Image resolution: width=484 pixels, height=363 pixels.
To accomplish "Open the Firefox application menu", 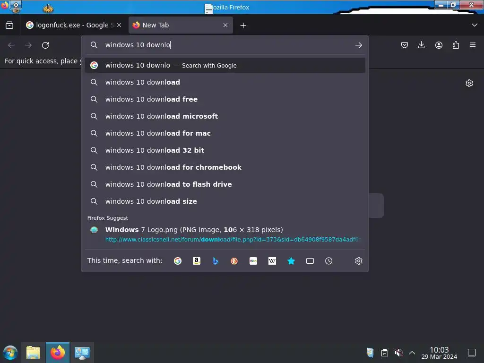I will 473,45.
